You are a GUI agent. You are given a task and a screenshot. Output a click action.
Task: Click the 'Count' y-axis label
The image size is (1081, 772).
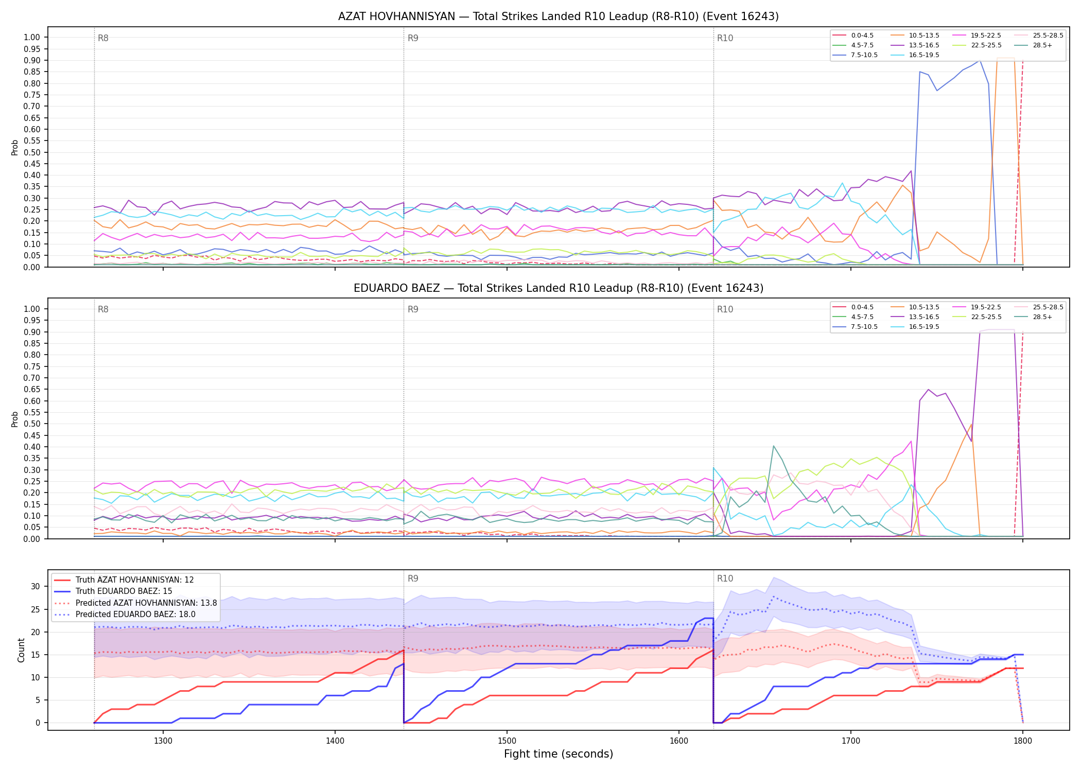coord(21,650)
